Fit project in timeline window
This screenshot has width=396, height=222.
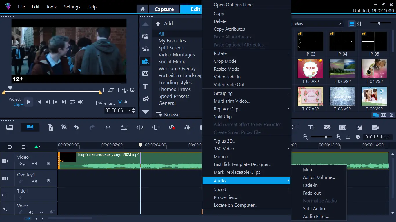tap(348, 137)
